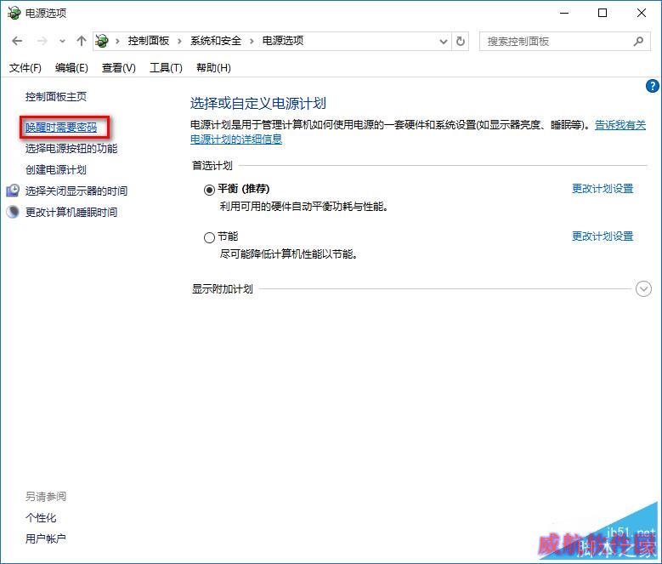Select the 节能 power plan radio button
The image size is (662, 564).
pyautogui.click(x=209, y=238)
